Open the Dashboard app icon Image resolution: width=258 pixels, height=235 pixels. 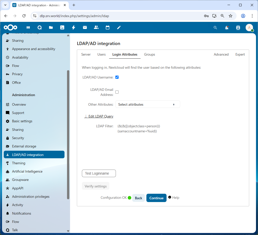(28, 27)
